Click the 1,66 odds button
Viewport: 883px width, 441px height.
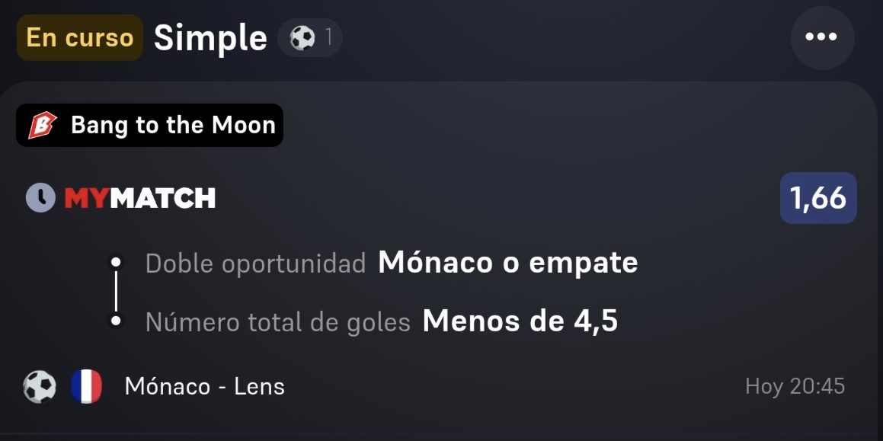[818, 198]
